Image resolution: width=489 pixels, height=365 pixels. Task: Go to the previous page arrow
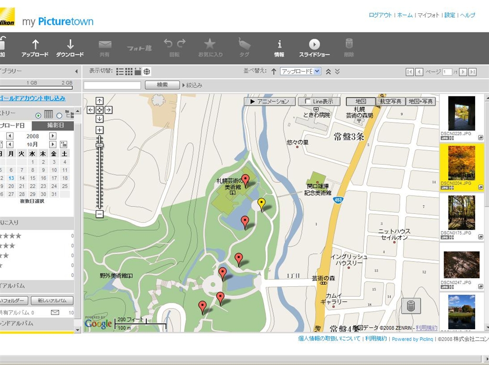pyautogui.click(x=419, y=72)
